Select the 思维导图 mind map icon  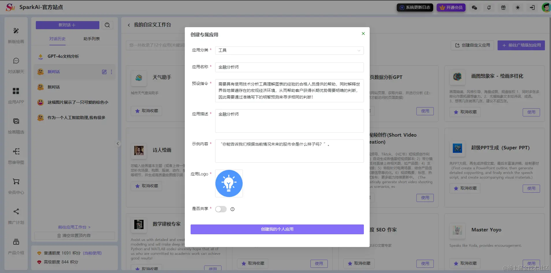pos(16,151)
